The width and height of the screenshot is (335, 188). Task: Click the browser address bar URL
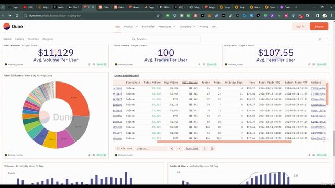coord(55,16)
